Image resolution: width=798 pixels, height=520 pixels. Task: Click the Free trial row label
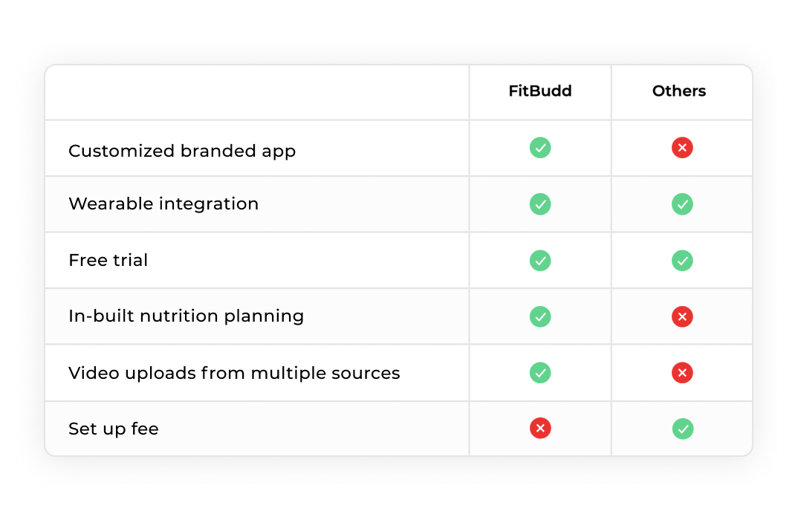[x=108, y=260]
